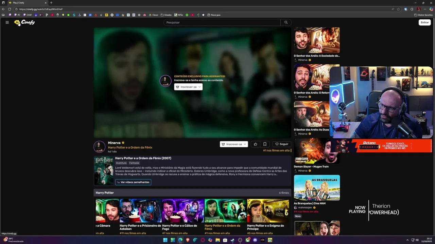Open the hamburger sidebar menu
435x244 pixels.
(7, 22)
